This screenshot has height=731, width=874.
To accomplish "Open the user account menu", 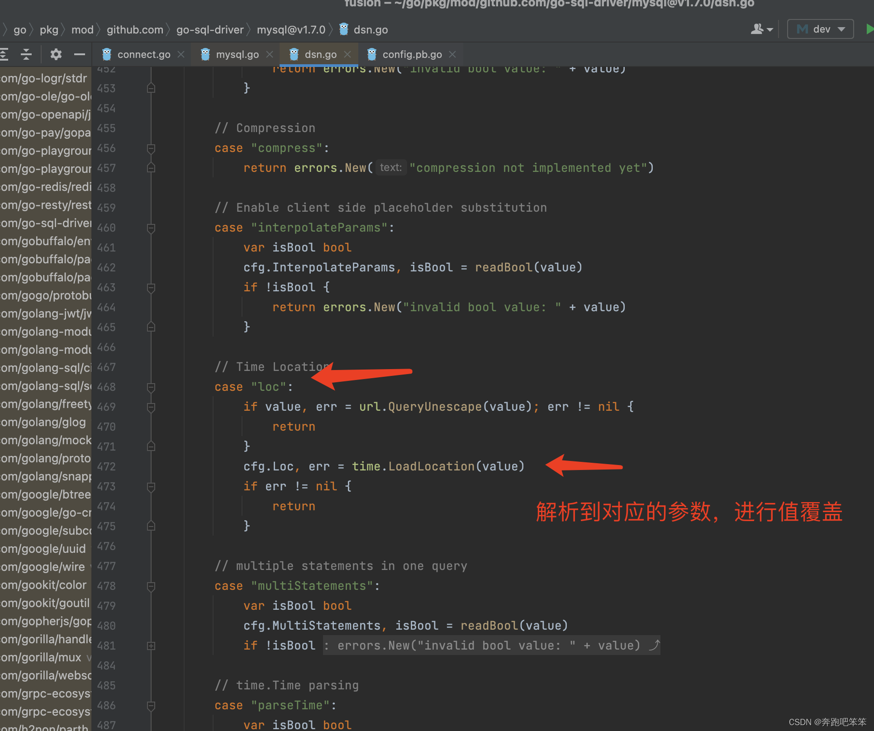I will click(x=761, y=29).
